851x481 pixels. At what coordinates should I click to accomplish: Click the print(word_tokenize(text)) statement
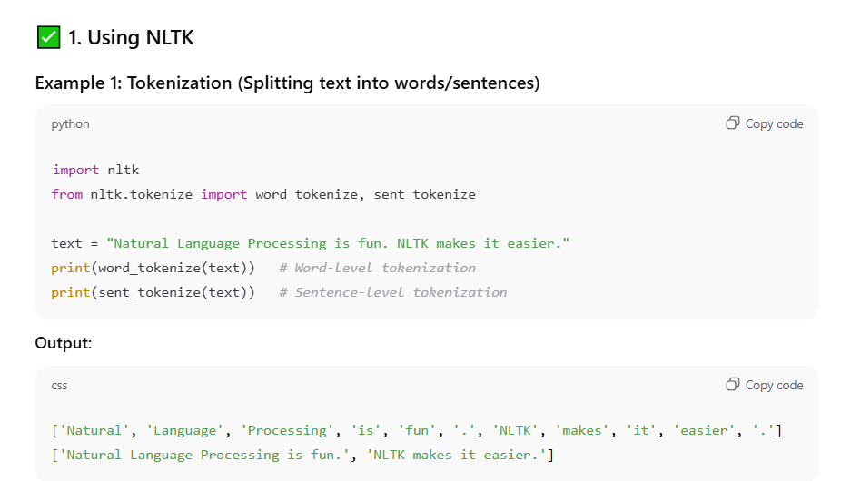click(x=153, y=268)
